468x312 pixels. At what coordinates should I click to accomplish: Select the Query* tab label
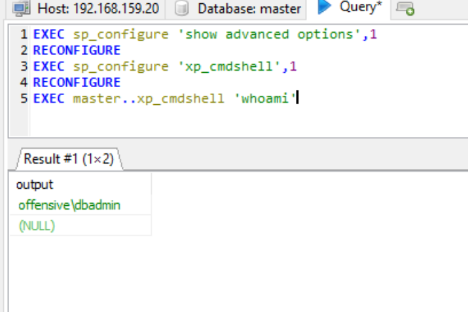tap(361, 9)
